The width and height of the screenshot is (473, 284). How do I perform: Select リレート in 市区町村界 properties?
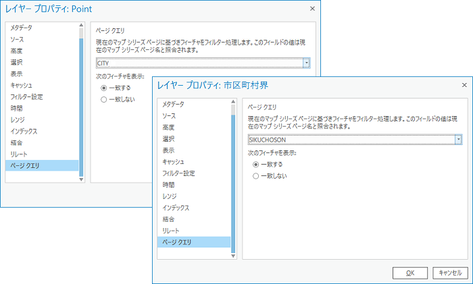tap(171, 231)
